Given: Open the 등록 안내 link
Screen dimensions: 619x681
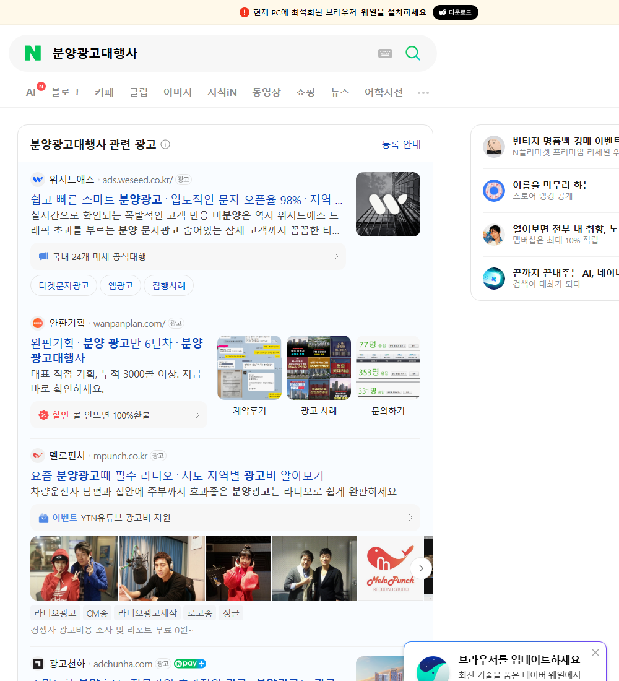Looking at the screenshot, I should (x=401, y=144).
